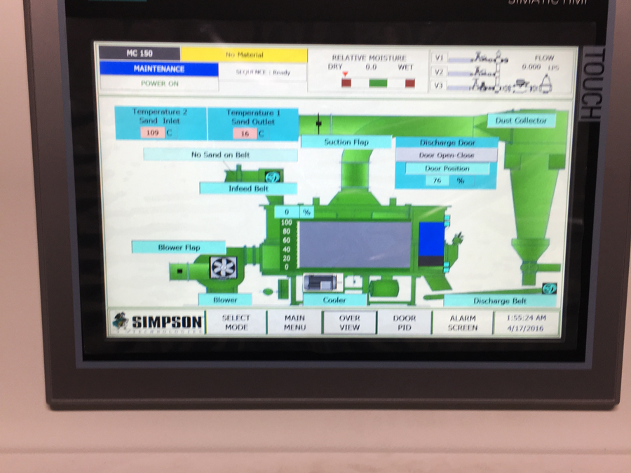The width and height of the screenshot is (631, 473).
Task: Tap the discharge belt motor icon
Action: click(549, 288)
